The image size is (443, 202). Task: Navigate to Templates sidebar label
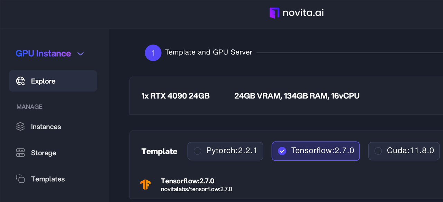[x=48, y=179]
